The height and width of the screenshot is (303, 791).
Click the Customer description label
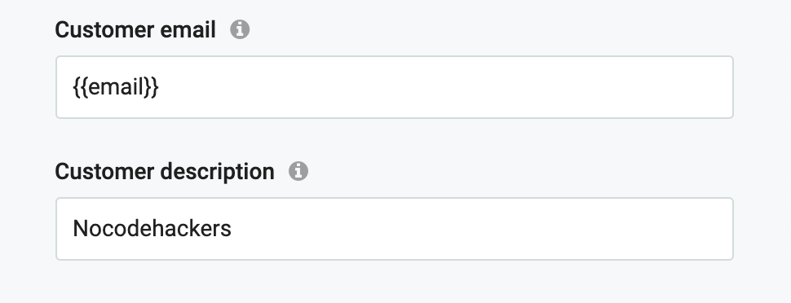[x=165, y=172]
